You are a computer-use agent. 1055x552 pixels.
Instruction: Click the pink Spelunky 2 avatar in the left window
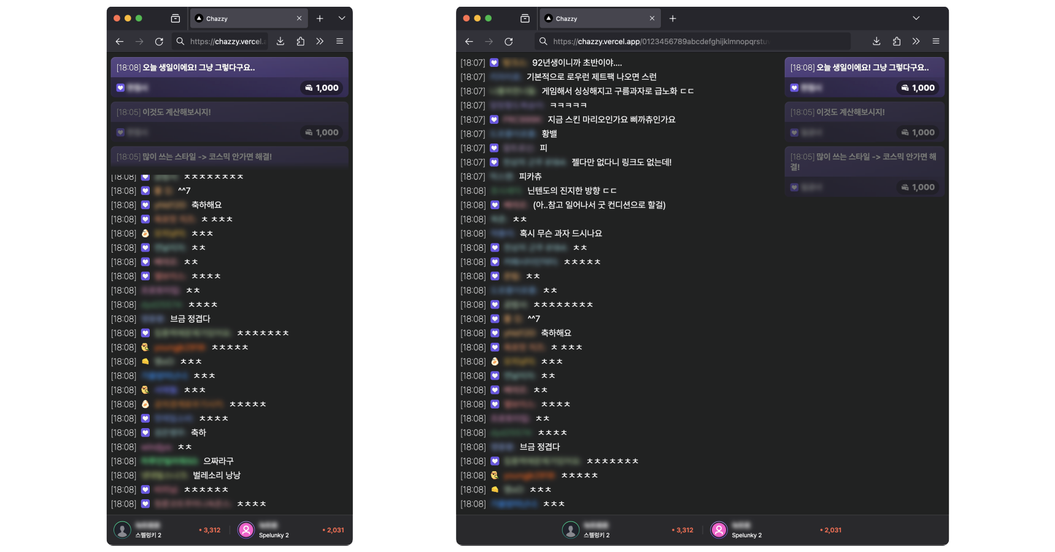click(246, 530)
